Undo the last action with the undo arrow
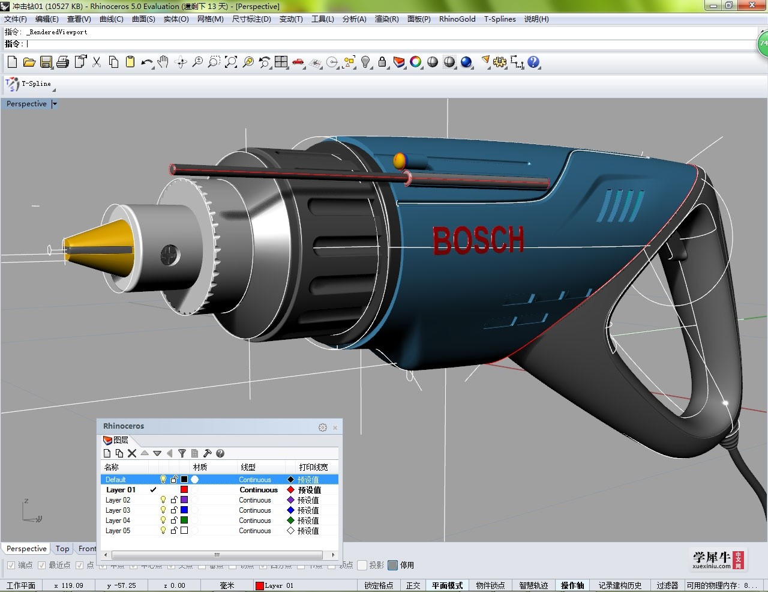The image size is (768, 592). pos(146,62)
